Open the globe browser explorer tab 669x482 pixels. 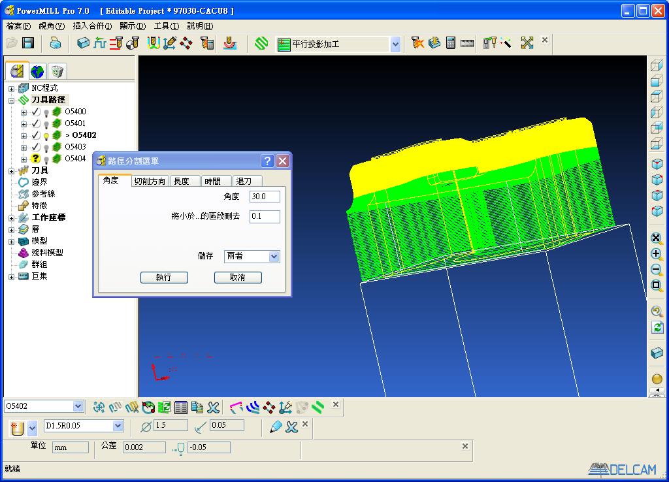click(x=37, y=71)
